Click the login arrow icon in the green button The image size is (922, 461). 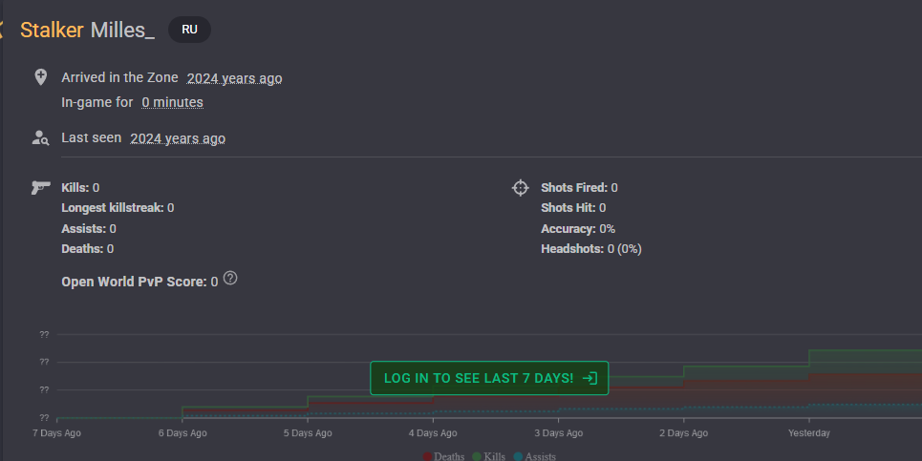click(x=590, y=378)
